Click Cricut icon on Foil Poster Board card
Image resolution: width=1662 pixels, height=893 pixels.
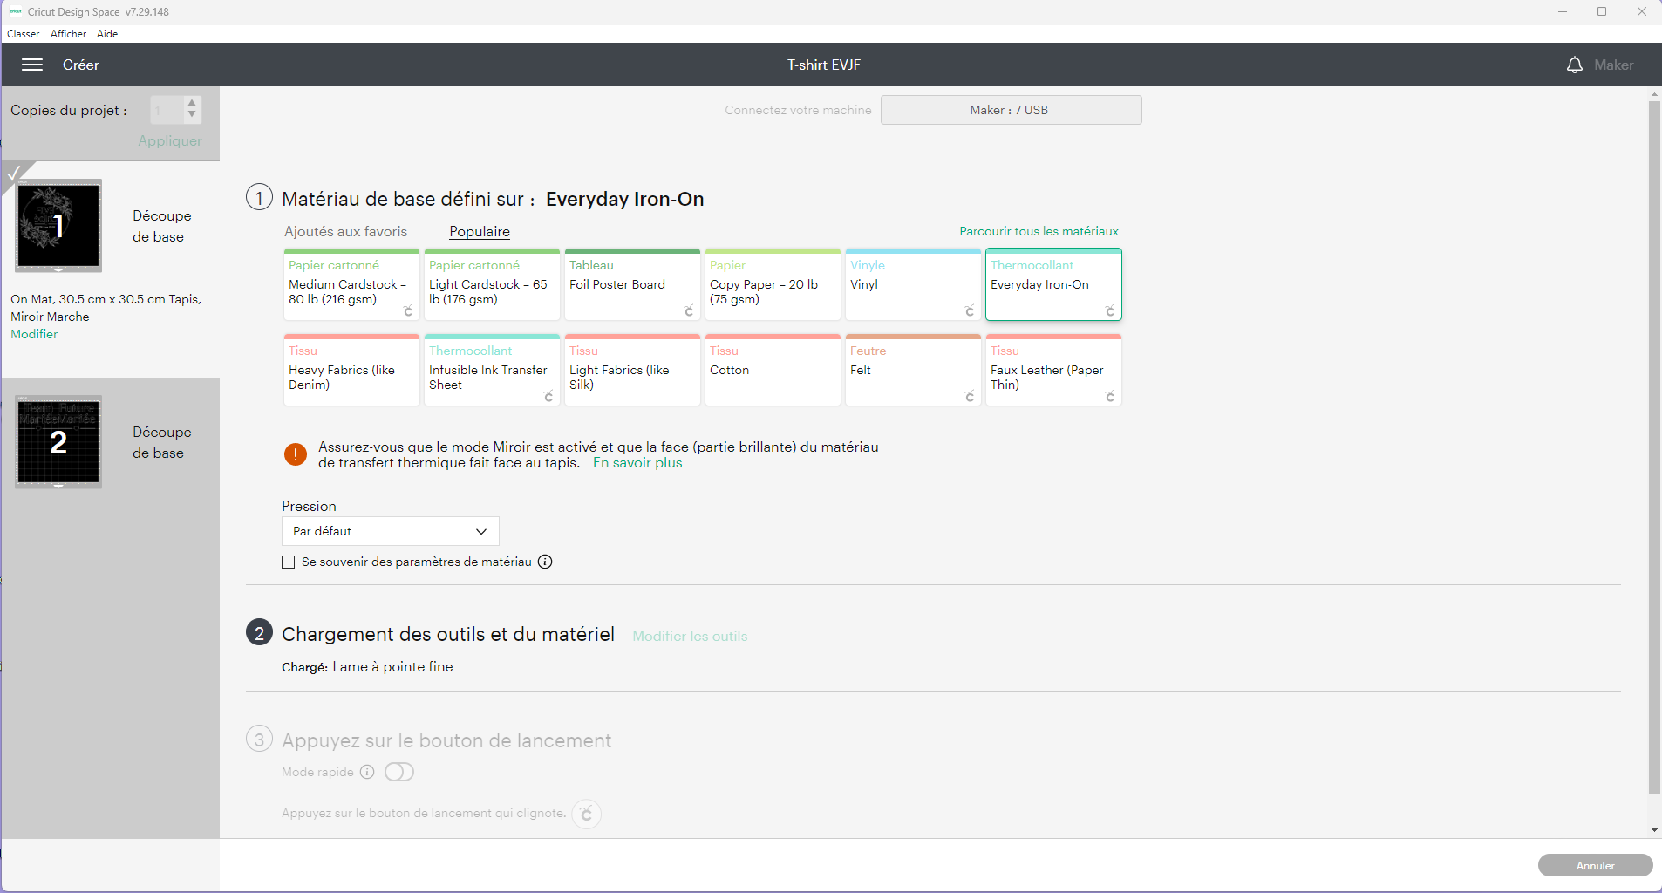click(689, 311)
